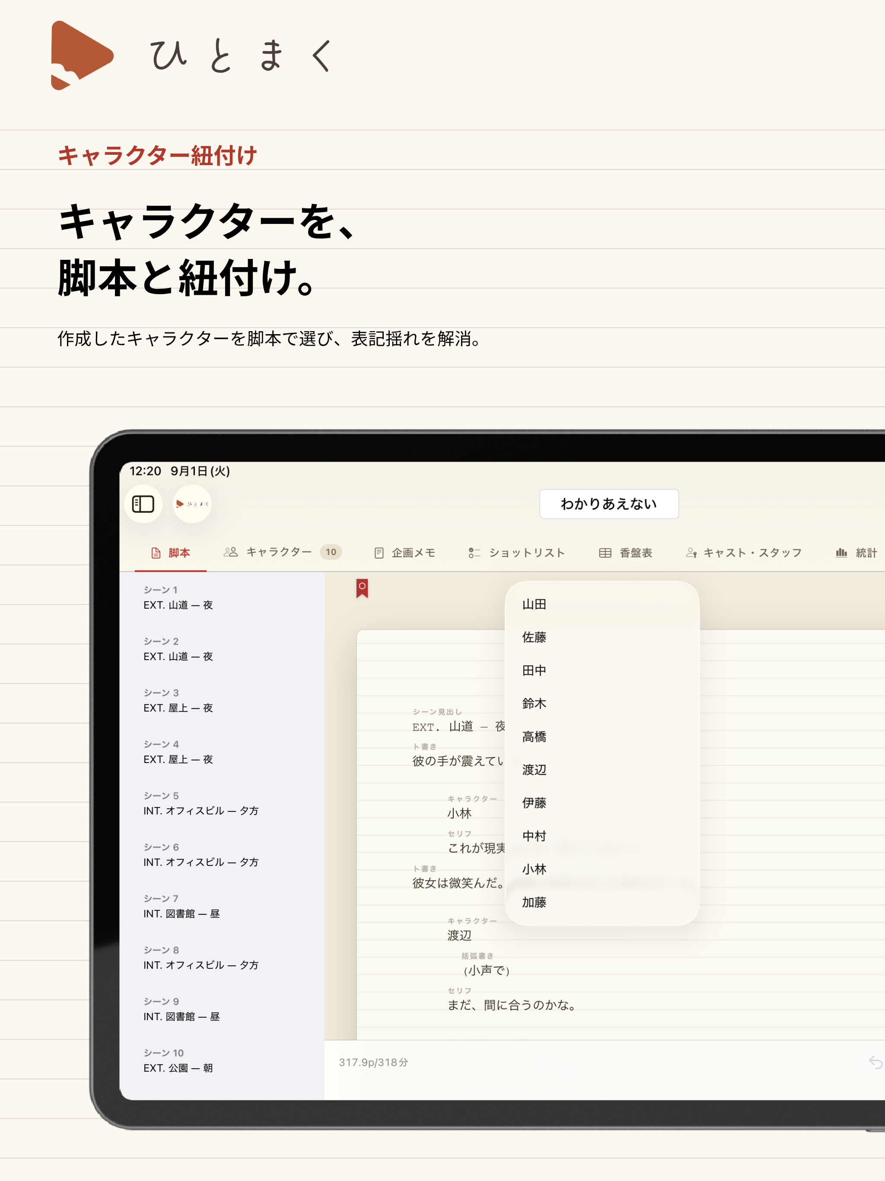Select 小林 in the popup list
Image resolution: width=885 pixels, height=1181 pixels.
coord(602,868)
